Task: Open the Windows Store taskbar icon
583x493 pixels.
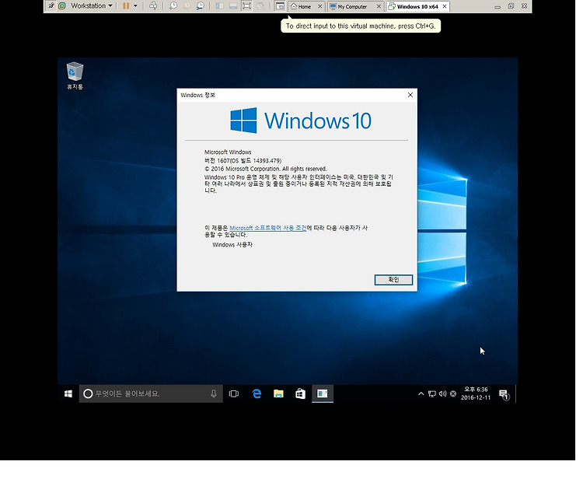Action: tap(300, 393)
